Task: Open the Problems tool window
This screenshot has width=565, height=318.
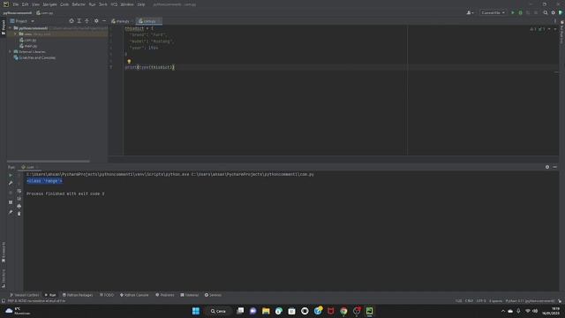Action: coord(165,295)
